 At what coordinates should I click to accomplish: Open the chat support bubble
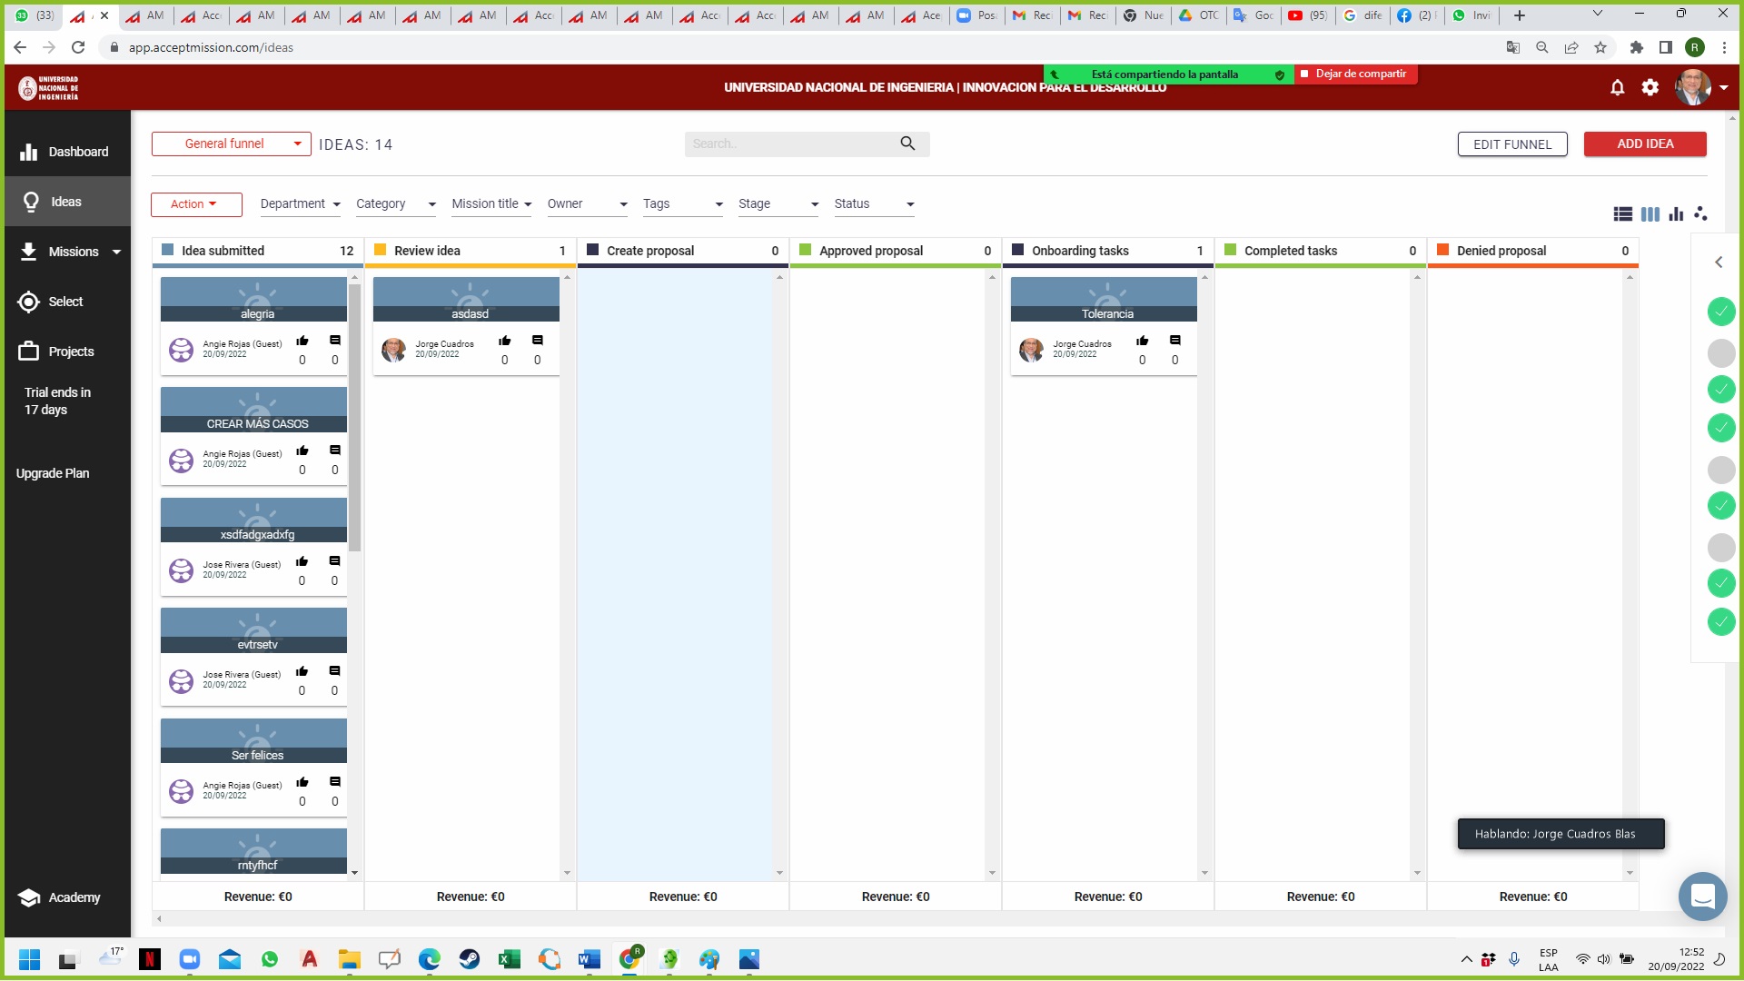coord(1702,897)
